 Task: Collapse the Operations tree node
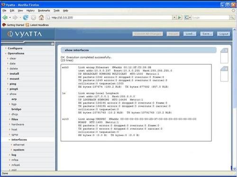[6, 53]
